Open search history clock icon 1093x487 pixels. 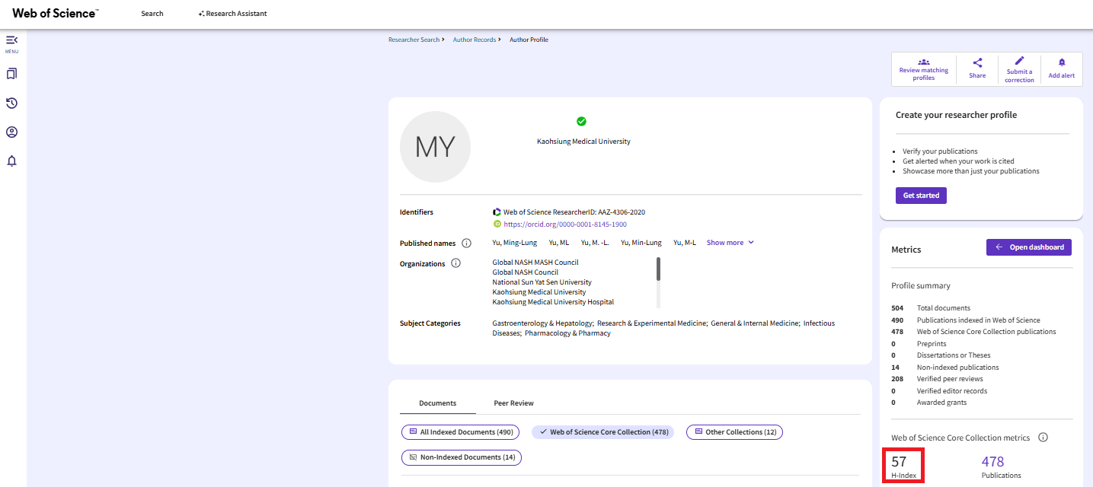click(11, 103)
